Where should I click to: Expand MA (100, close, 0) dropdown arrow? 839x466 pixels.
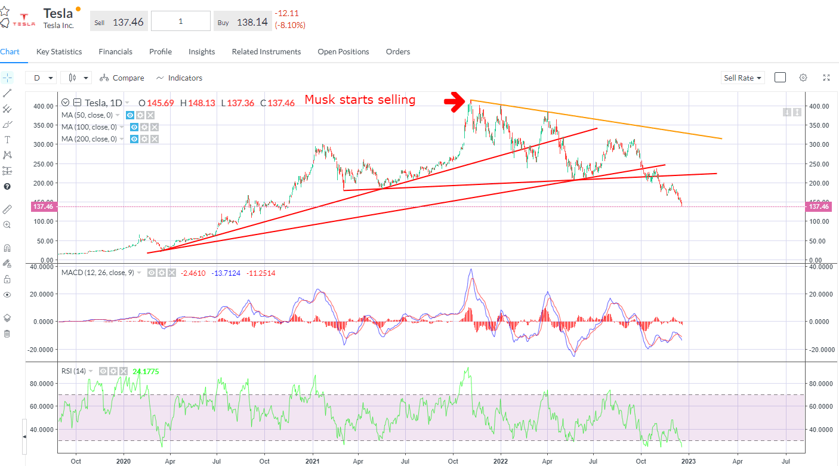pyautogui.click(x=121, y=127)
